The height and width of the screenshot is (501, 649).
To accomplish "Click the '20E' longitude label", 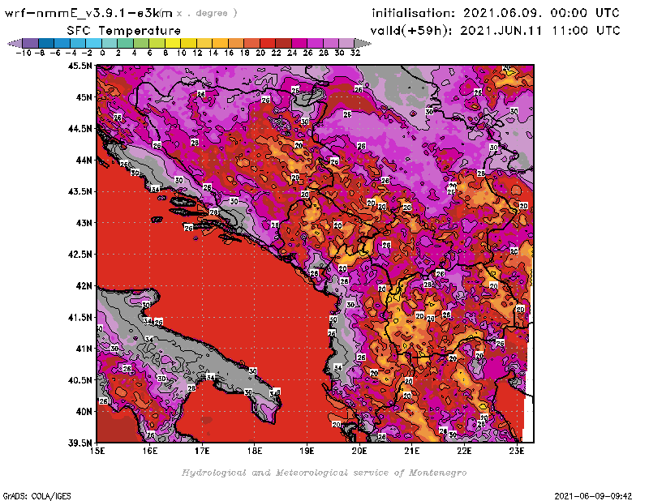I will click(359, 451).
